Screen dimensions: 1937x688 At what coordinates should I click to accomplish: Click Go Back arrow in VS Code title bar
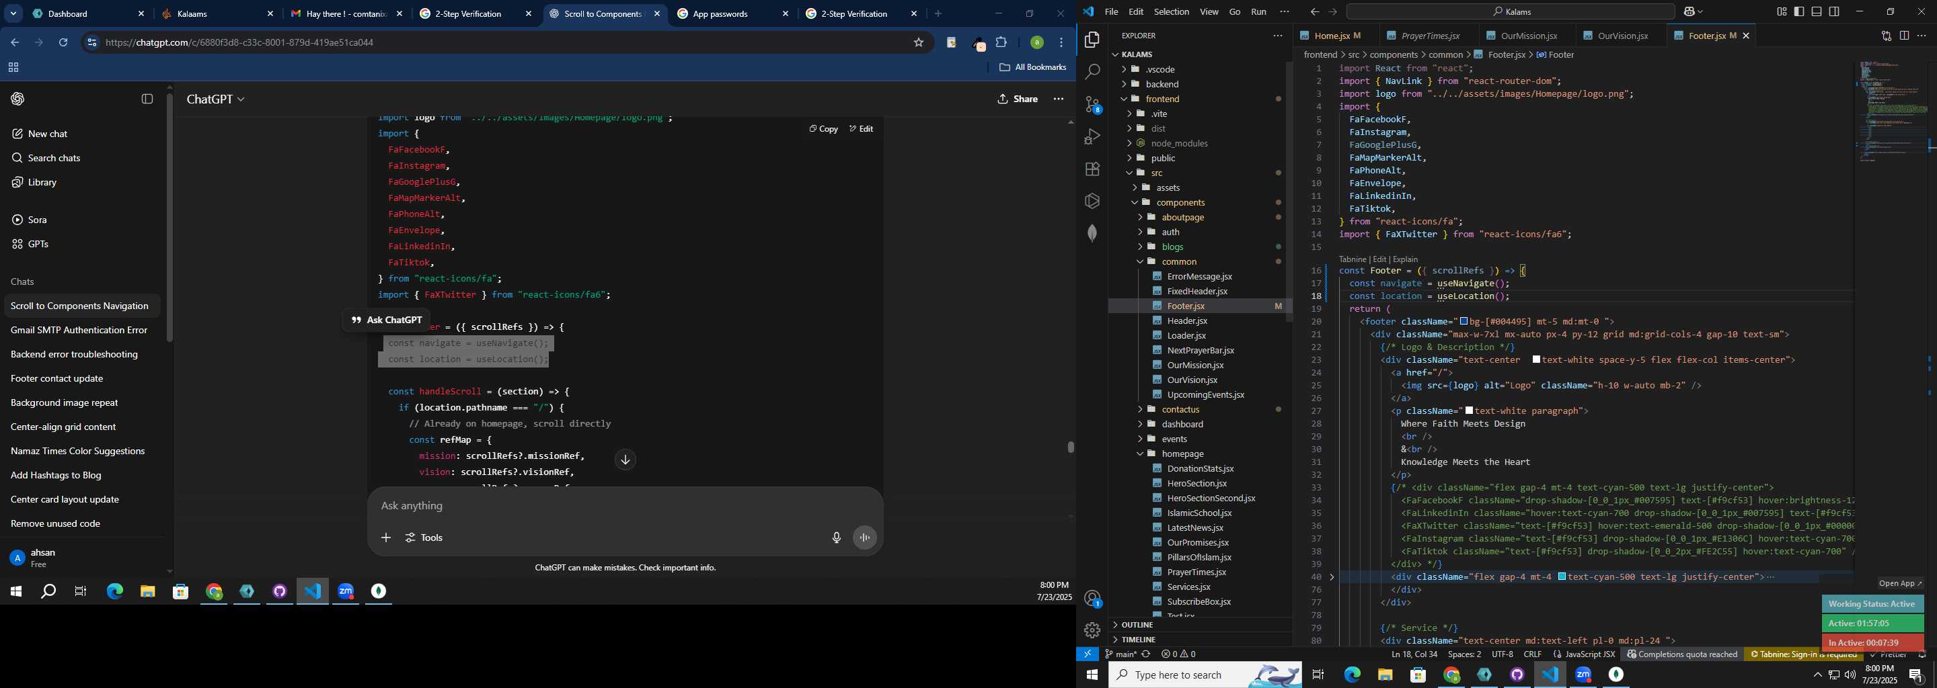tap(1314, 11)
